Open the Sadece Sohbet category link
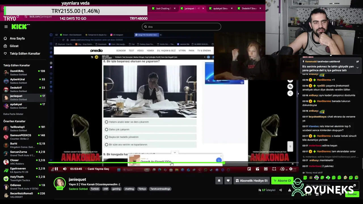The width and height of the screenshot is (363, 204). pyautogui.click(x=78, y=189)
